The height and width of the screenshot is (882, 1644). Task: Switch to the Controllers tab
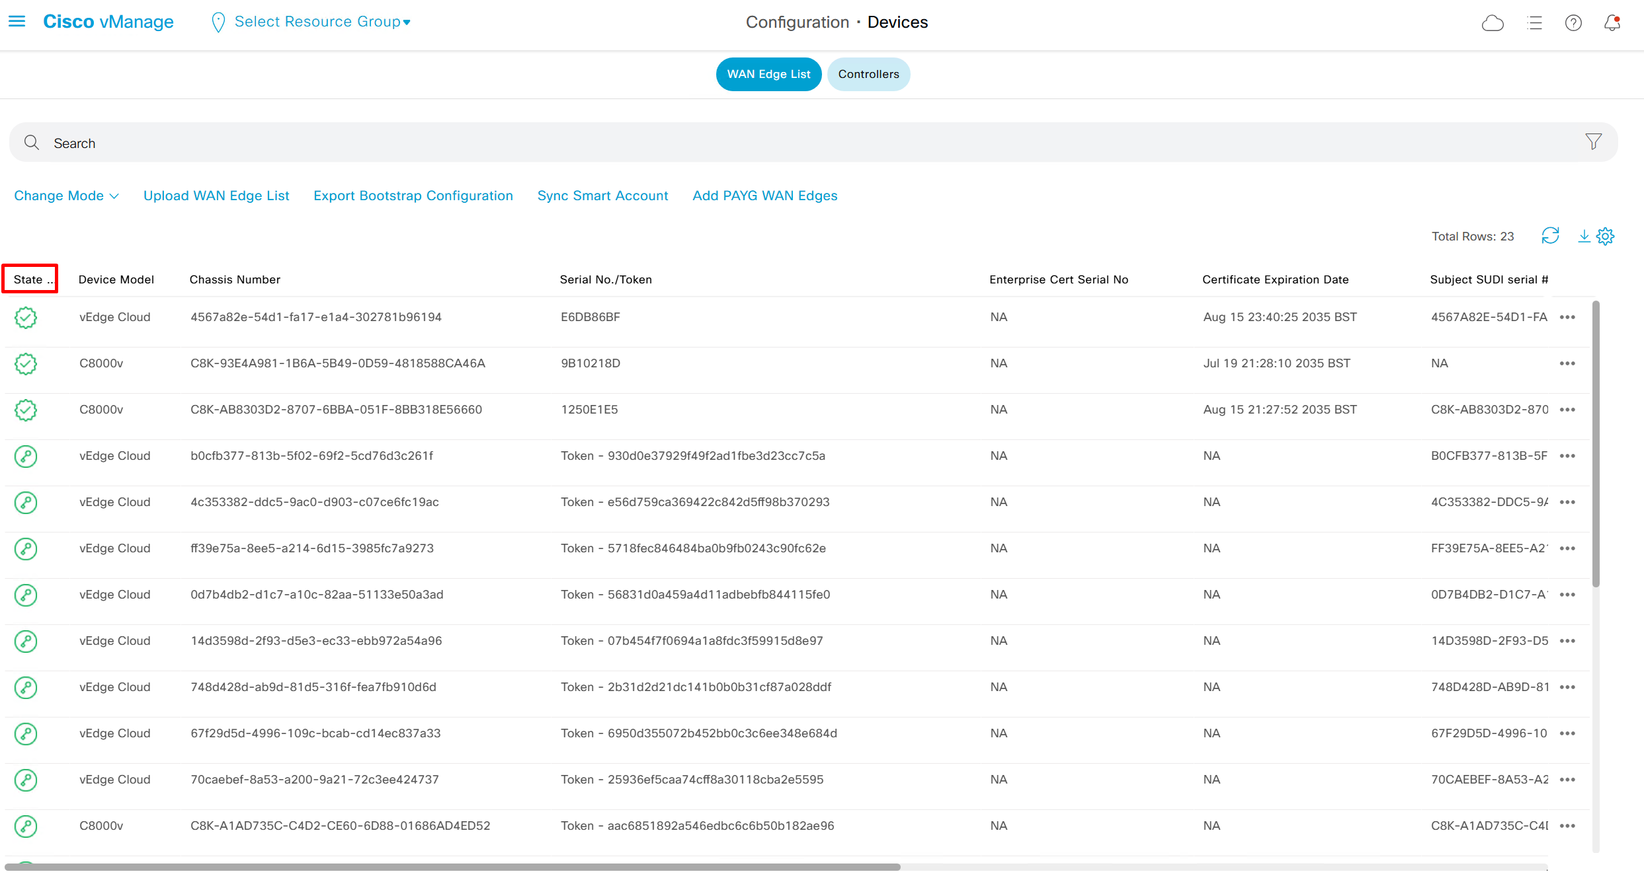tap(868, 74)
